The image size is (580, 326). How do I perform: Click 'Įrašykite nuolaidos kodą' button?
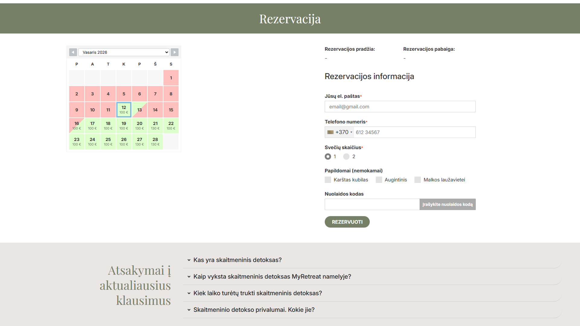447,204
